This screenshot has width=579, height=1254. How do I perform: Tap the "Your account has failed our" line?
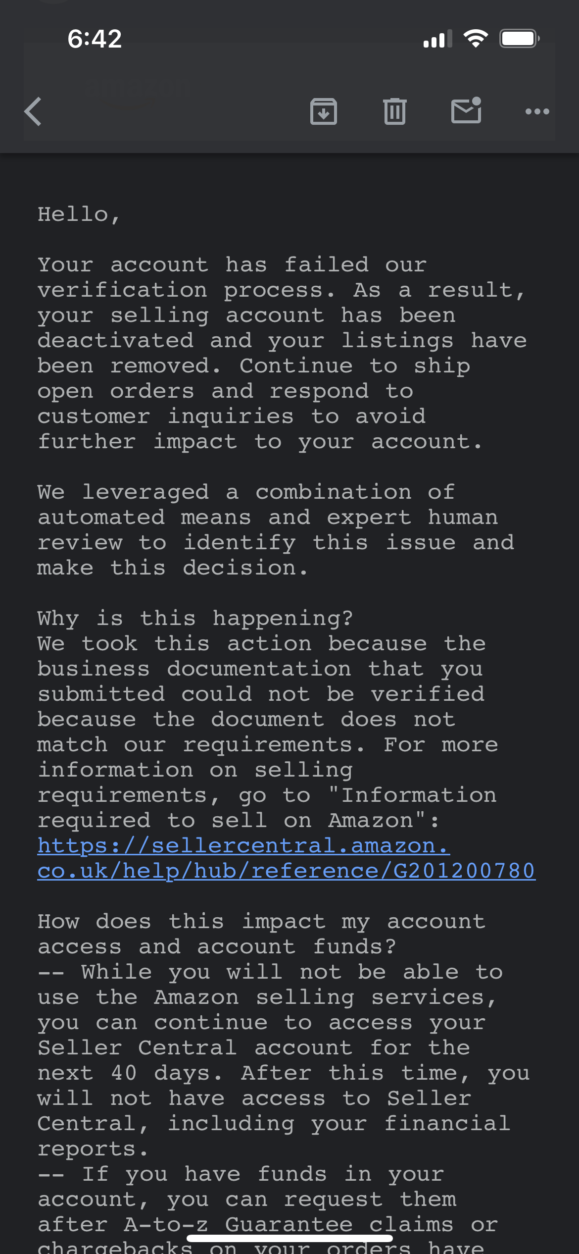232,265
